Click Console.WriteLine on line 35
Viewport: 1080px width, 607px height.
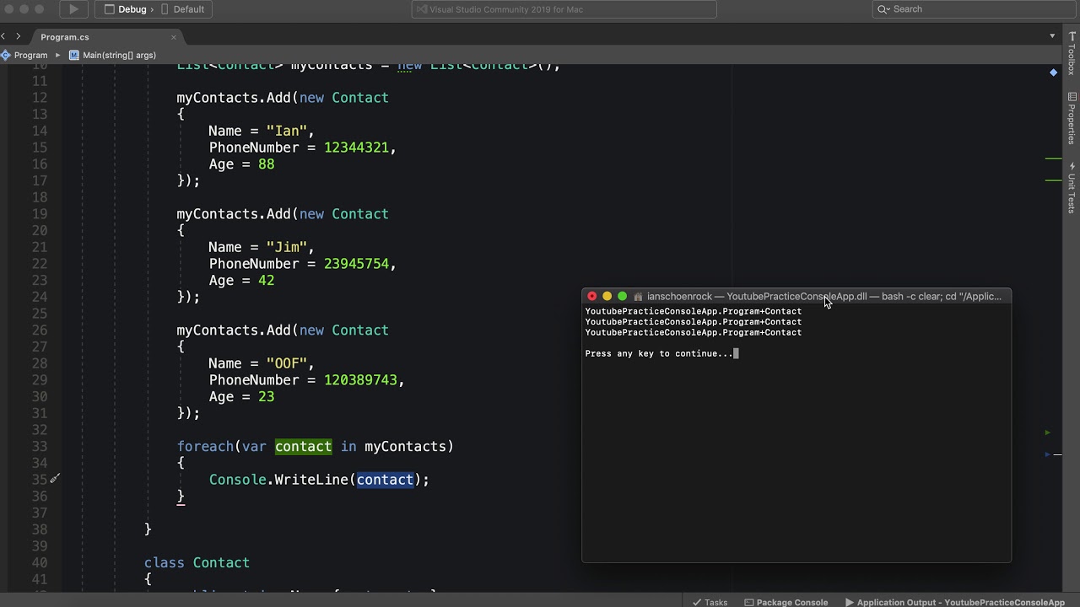(x=278, y=480)
